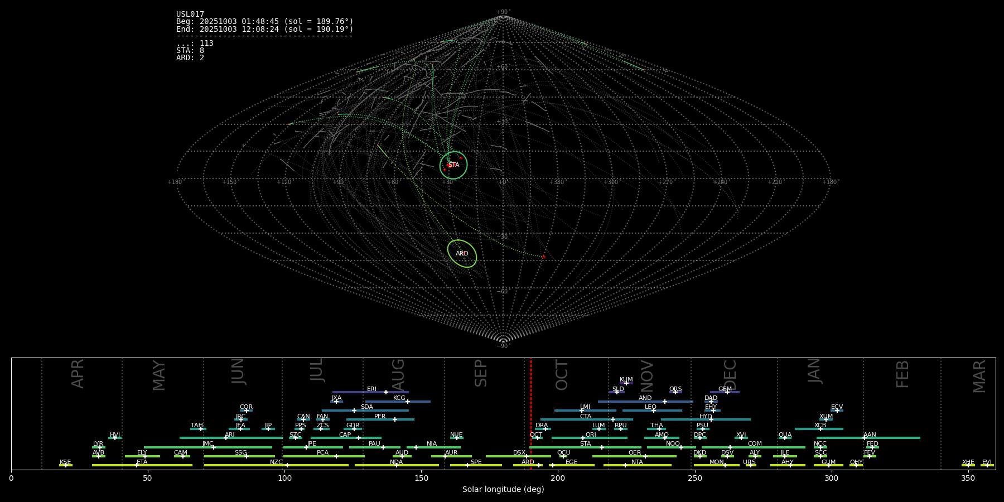
Task: Select the peak marker on the ORI shower bar
Action: tap(583, 438)
